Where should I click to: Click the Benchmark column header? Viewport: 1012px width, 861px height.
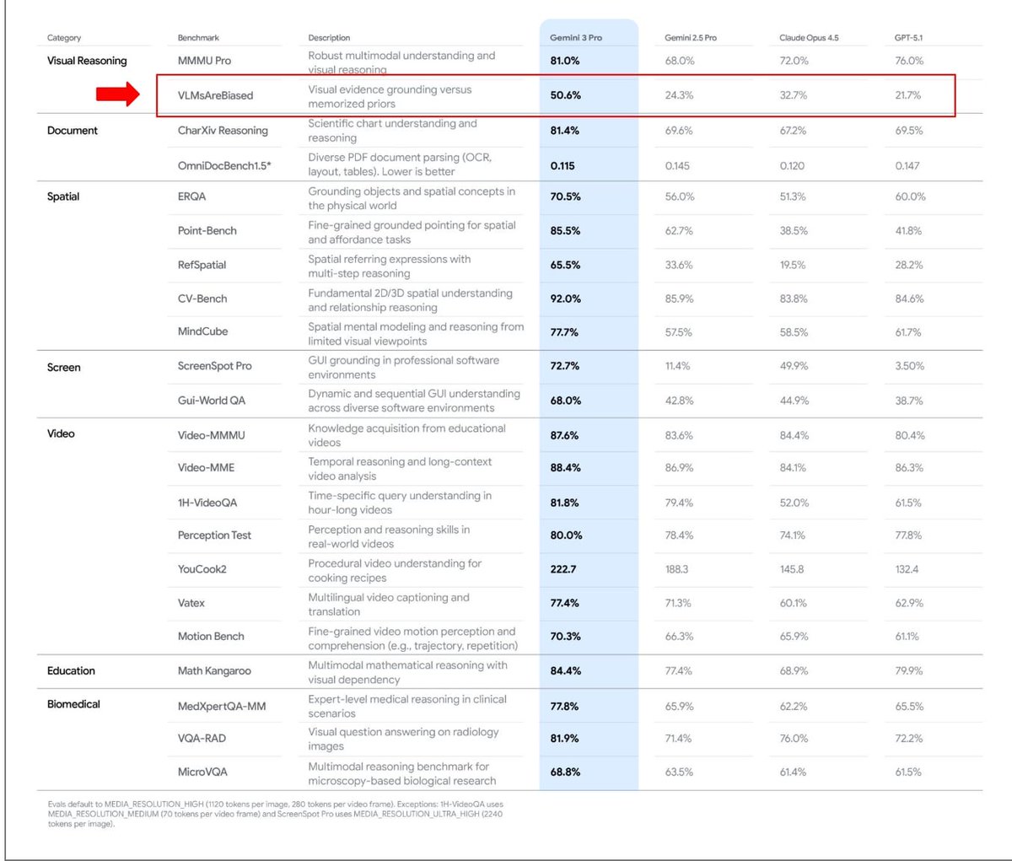pyautogui.click(x=198, y=38)
